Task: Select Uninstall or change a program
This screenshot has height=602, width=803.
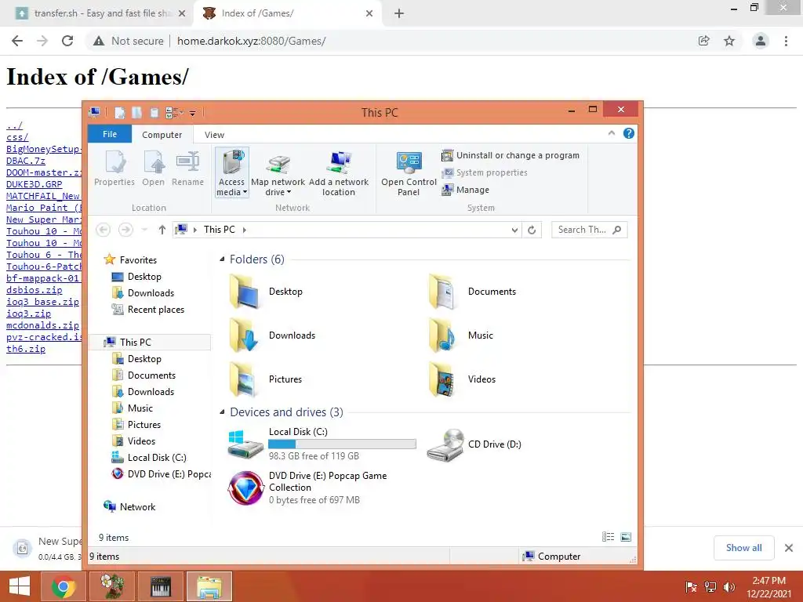Action: tap(511, 155)
